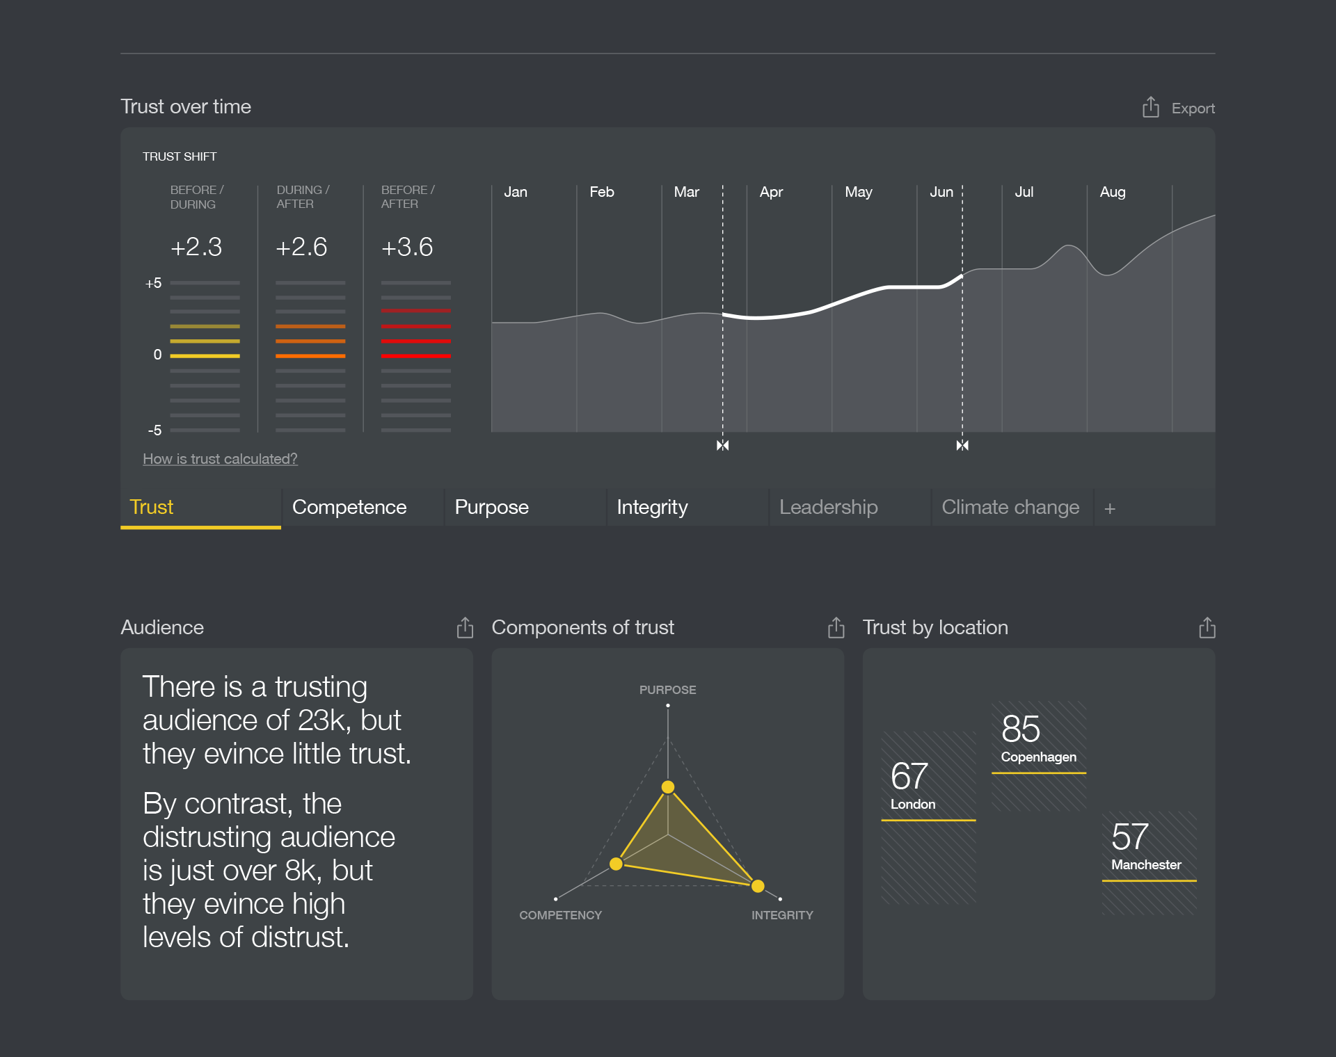Click the range handle under March
Screen dimensions: 1336x1057
pyautogui.click(x=722, y=445)
